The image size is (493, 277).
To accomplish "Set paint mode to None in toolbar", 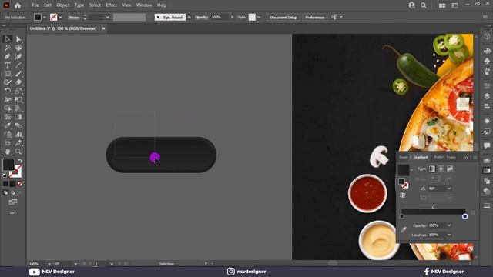I will click(20, 184).
